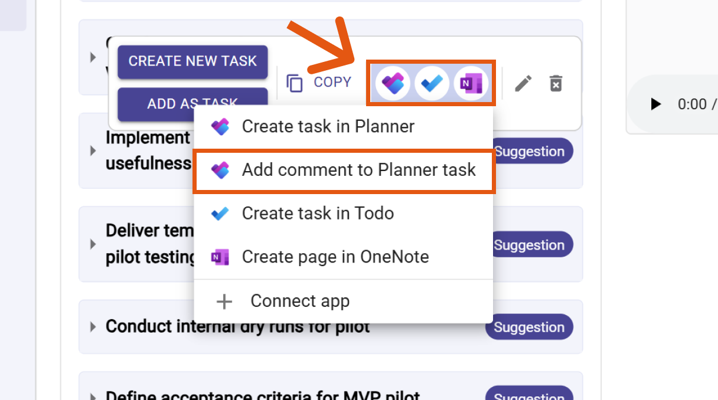This screenshot has width=718, height=400.
Task: Expand the Deliver pilot testing item arrow
Action: coord(93,244)
